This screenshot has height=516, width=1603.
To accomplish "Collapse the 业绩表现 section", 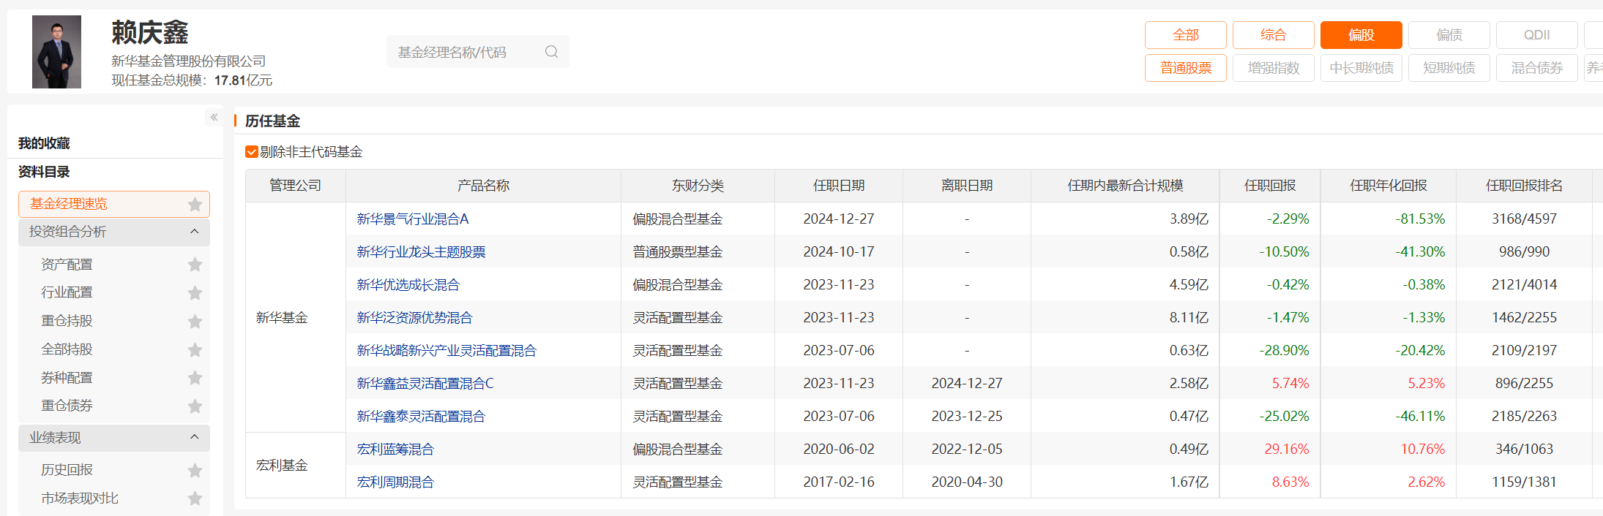I will click(x=194, y=437).
